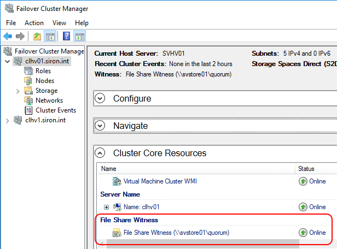Collapse the clhv01.siron.int tree node
This screenshot has height=249, width=337.
(8, 62)
